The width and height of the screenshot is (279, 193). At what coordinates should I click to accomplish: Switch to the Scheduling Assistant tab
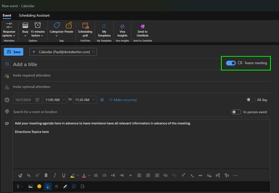tap(34, 15)
